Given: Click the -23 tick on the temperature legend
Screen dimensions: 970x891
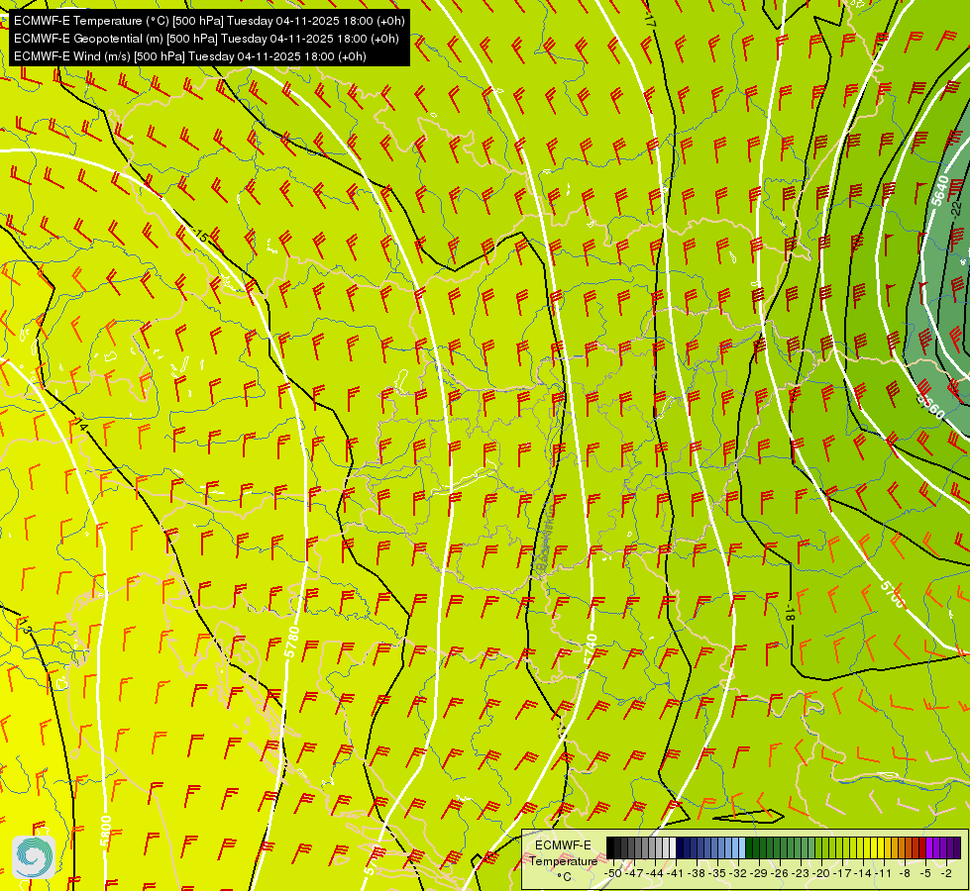Looking at the screenshot, I should pyautogui.click(x=801, y=873).
